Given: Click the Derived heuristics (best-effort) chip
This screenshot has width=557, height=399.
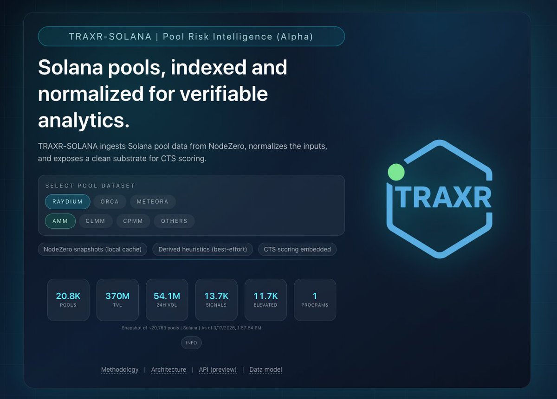Looking at the screenshot, I should click(x=203, y=249).
